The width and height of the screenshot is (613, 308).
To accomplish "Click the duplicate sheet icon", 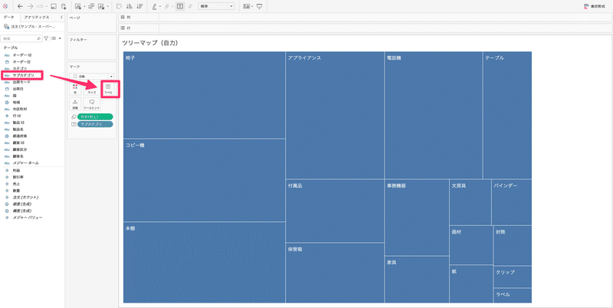I will 91,6.
